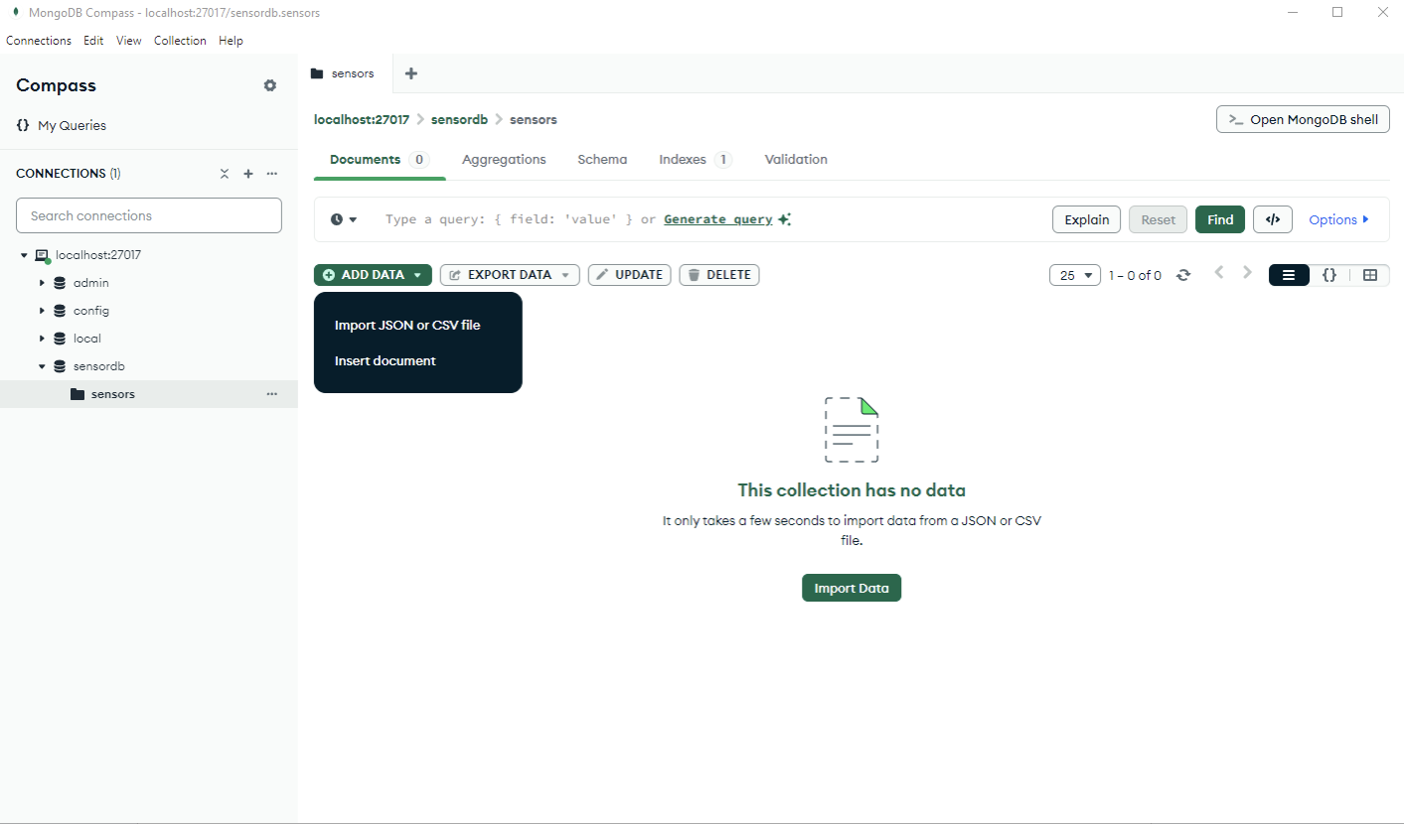The height and width of the screenshot is (824, 1404).
Task: Switch to table view
Action: click(x=1370, y=275)
